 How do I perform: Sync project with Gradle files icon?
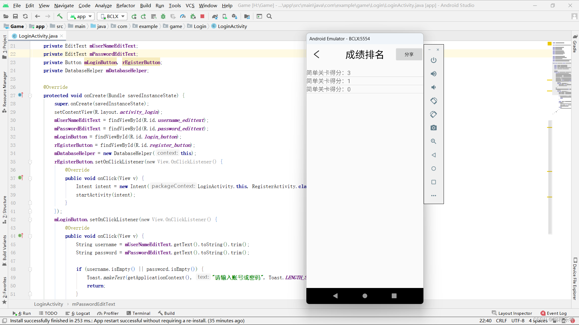coord(215,16)
